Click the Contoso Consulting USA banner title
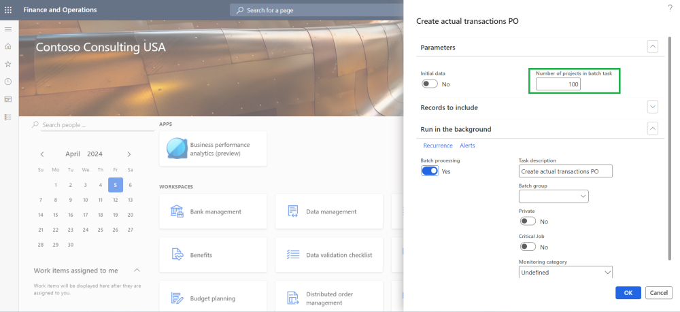Viewport: 680px width, 312px height. click(x=101, y=47)
